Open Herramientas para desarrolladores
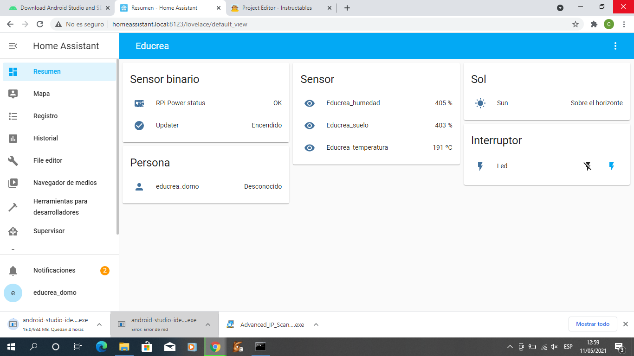This screenshot has height=356, width=634. [x=59, y=207]
